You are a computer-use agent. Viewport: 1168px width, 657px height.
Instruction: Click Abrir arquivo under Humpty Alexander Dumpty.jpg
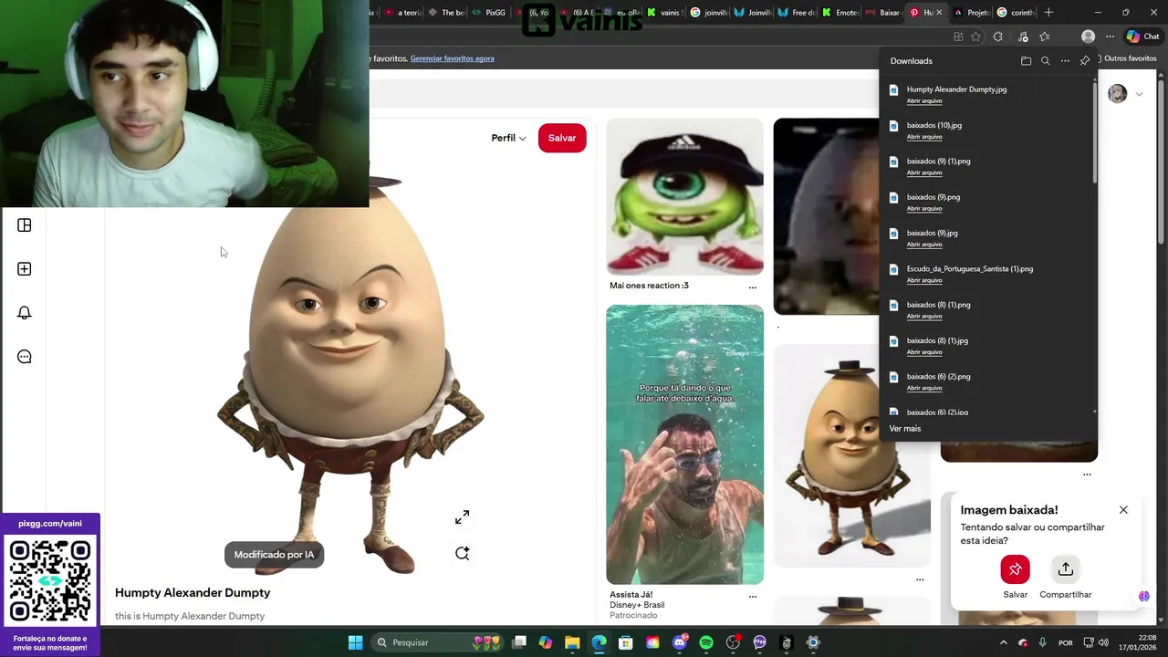pyautogui.click(x=924, y=100)
